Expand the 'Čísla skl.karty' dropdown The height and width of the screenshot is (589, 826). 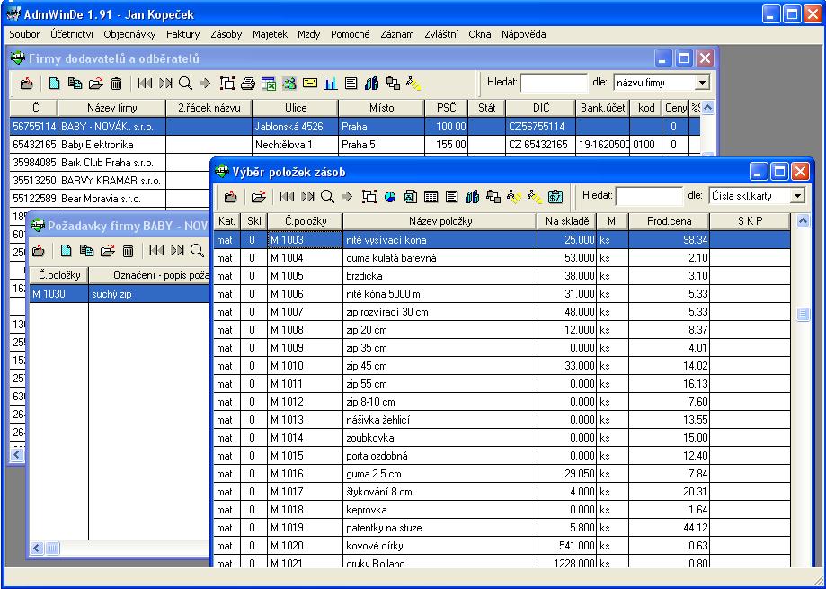tap(797, 195)
